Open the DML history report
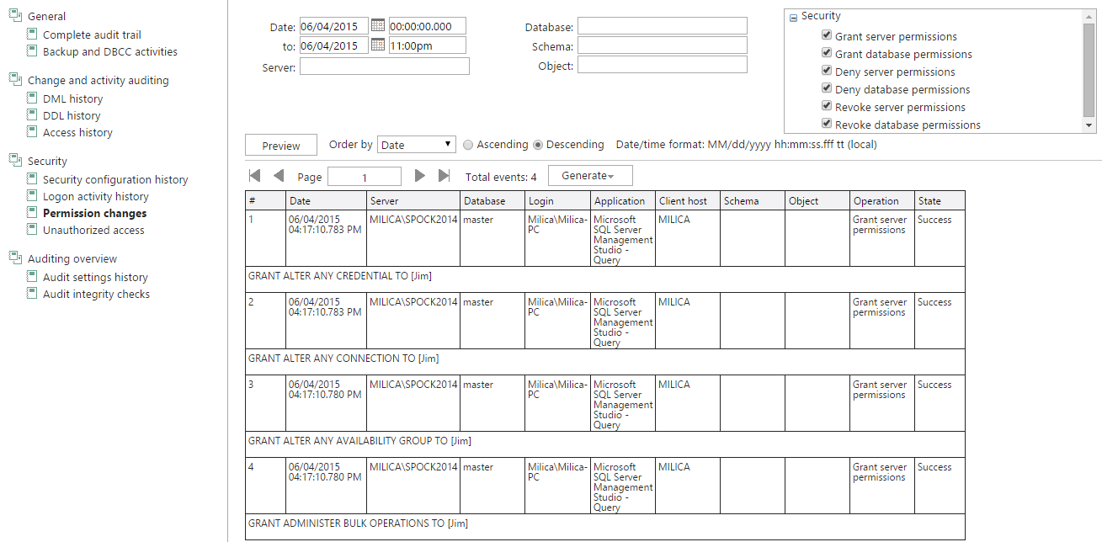 pyautogui.click(x=72, y=98)
